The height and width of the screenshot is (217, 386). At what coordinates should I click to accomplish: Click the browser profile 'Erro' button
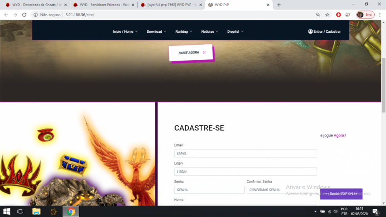tap(365, 15)
